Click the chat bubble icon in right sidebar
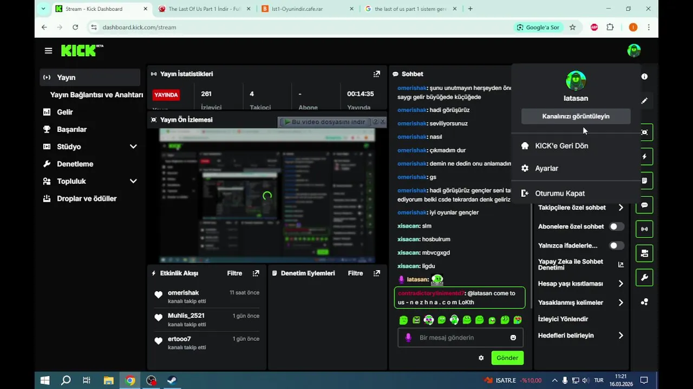This screenshot has width=693, height=389. point(644,205)
